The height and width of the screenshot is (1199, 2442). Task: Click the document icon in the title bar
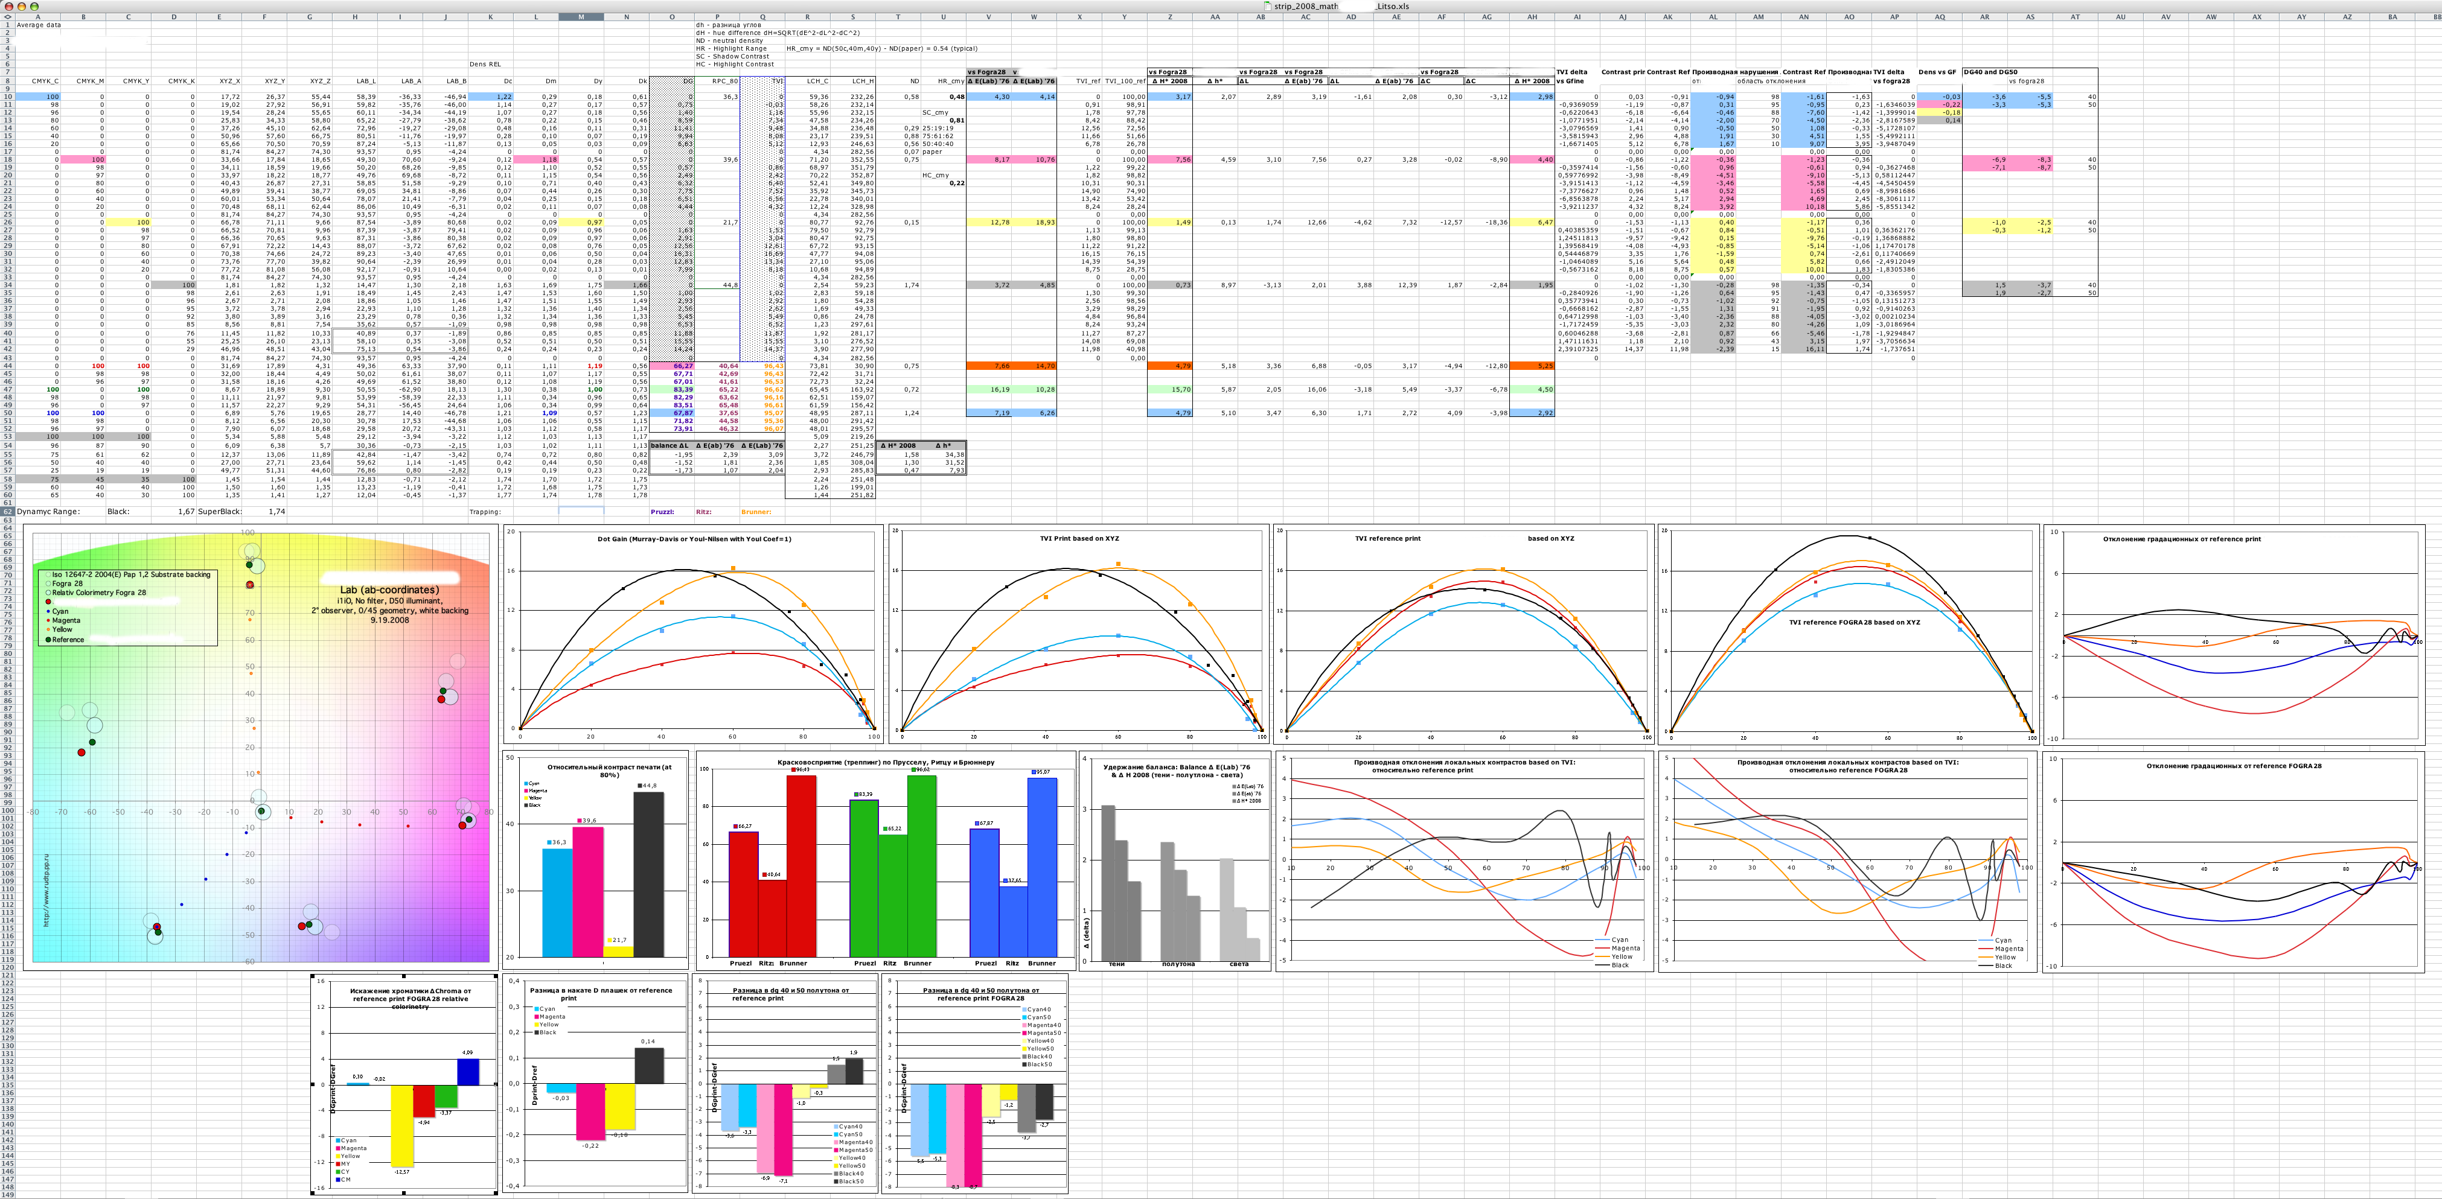click(1267, 5)
